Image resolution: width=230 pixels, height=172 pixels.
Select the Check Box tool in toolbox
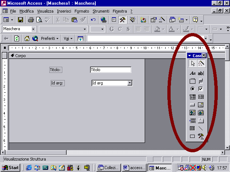(x=200, y=89)
